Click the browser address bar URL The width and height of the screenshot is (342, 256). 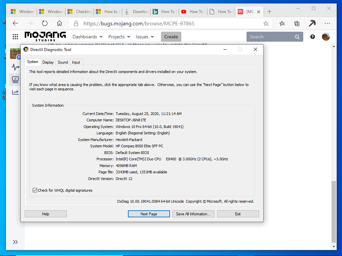tap(139, 24)
